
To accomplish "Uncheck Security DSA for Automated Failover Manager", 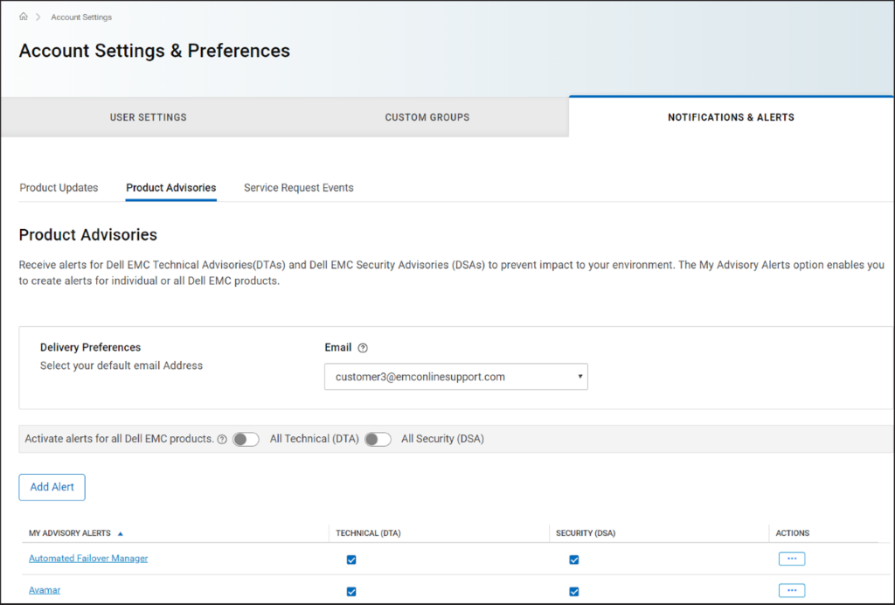I will 574,560.
